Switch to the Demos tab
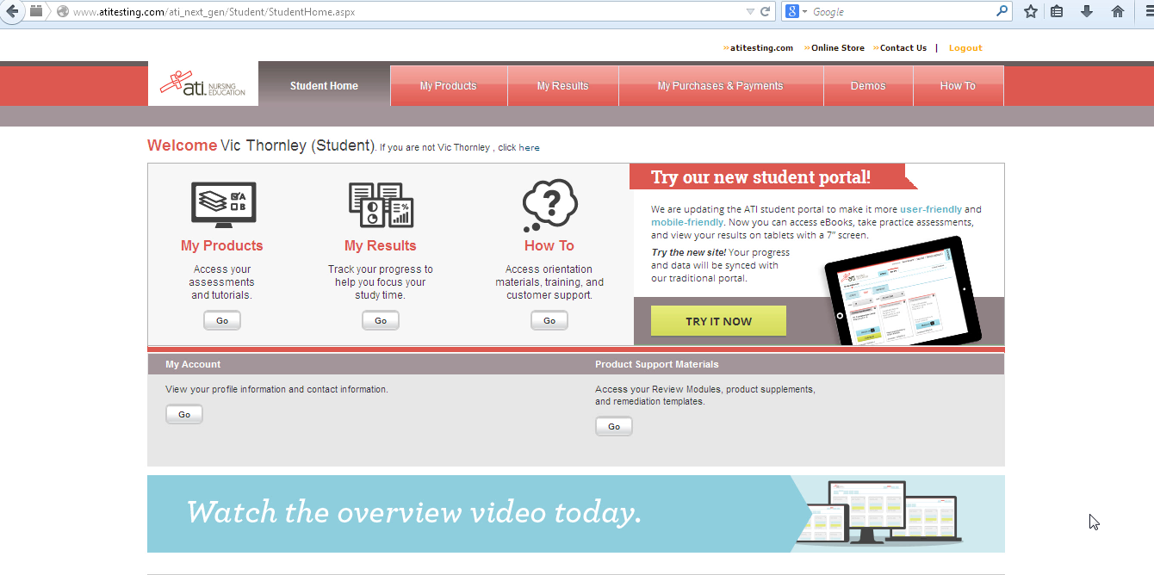Image resolution: width=1154 pixels, height=575 pixels. click(x=867, y=86)
